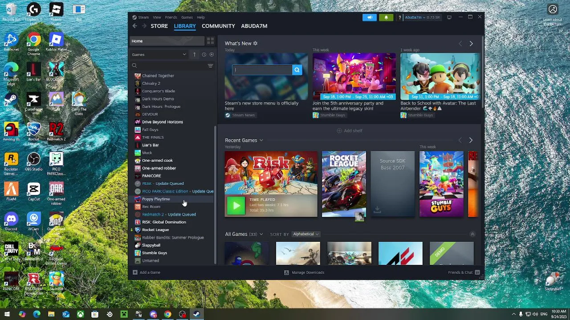Open Alphabetical sort-by dropdown

point(305,234)
